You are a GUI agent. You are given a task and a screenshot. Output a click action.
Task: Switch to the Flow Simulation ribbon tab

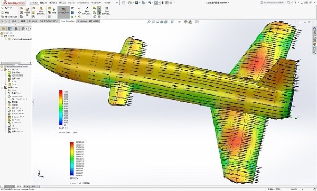point(68,21)
